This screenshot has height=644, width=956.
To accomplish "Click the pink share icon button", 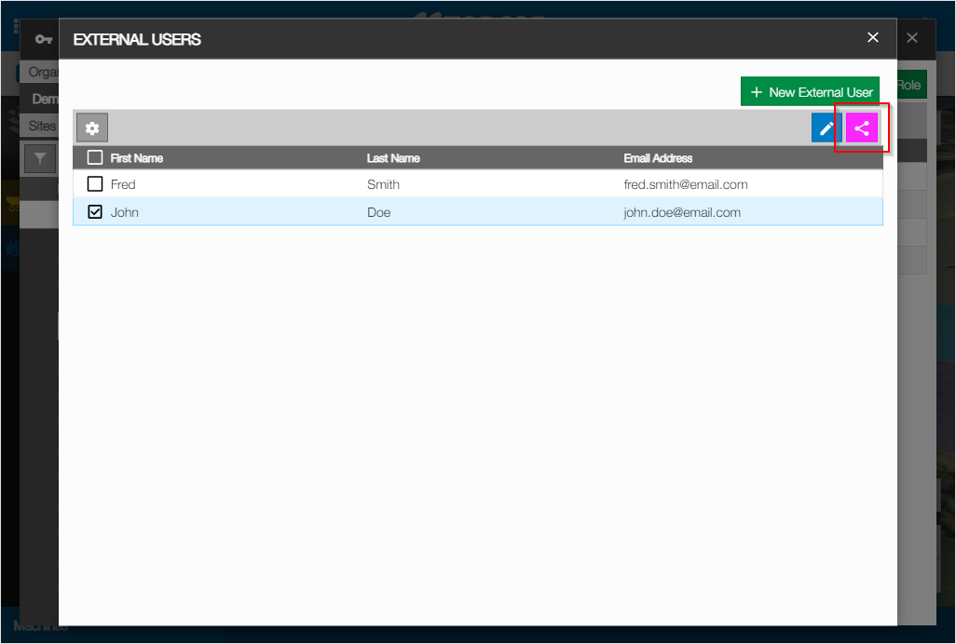I will click(x=862, y=127).
